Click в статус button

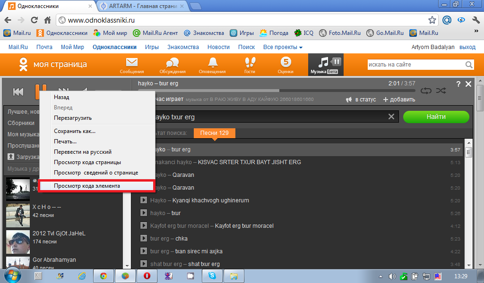[361, 100]
